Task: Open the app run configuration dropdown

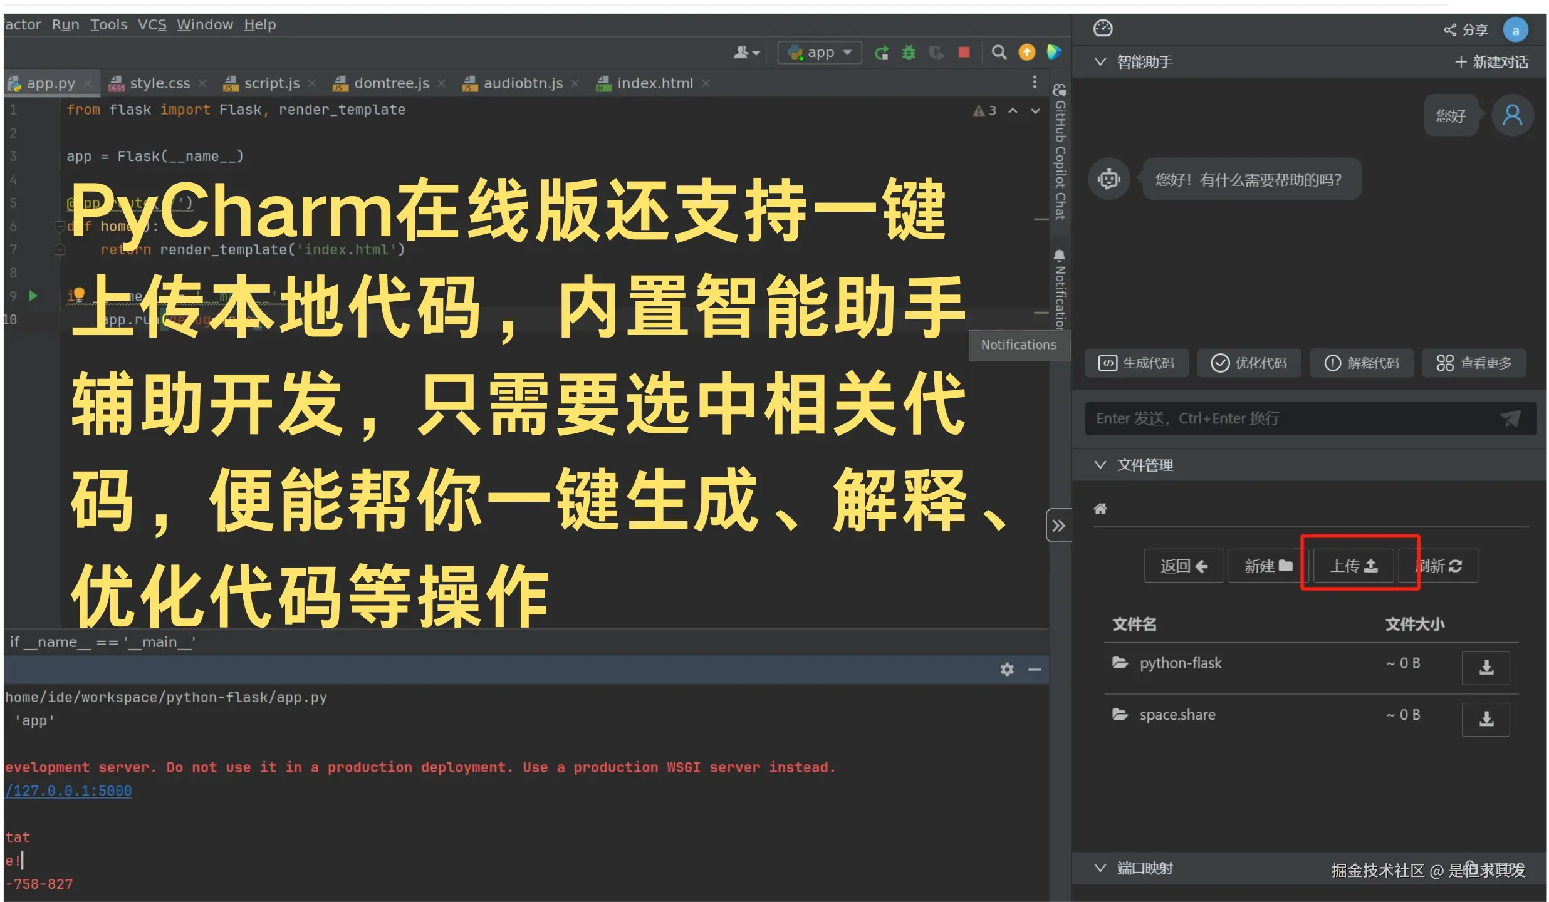Action: [x=820, y=53]
